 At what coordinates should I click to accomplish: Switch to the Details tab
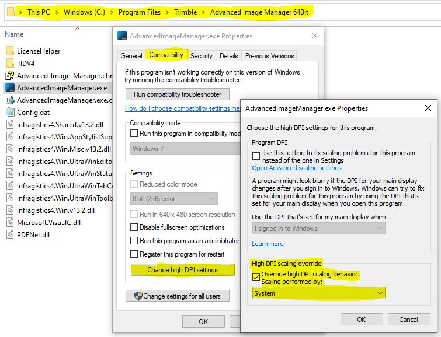(x=228, y=56)
